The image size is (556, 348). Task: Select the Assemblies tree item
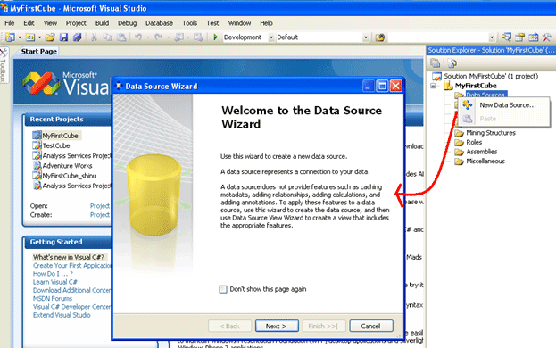[x=482, y=152]
